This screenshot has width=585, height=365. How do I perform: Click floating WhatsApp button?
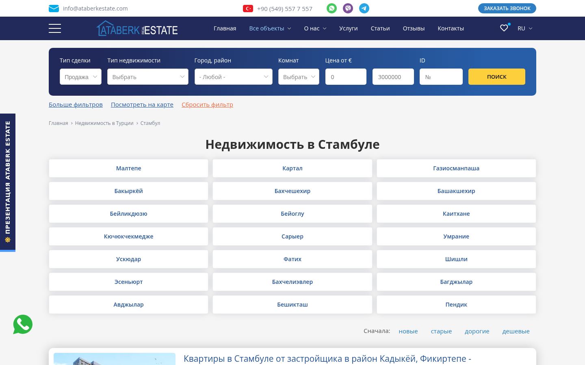(23, 324)
